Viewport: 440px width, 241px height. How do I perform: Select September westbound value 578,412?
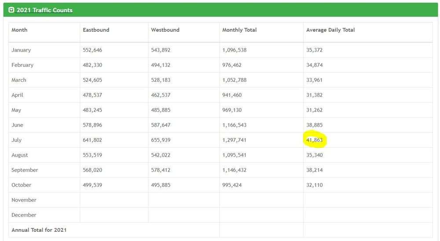click(161, 170)
